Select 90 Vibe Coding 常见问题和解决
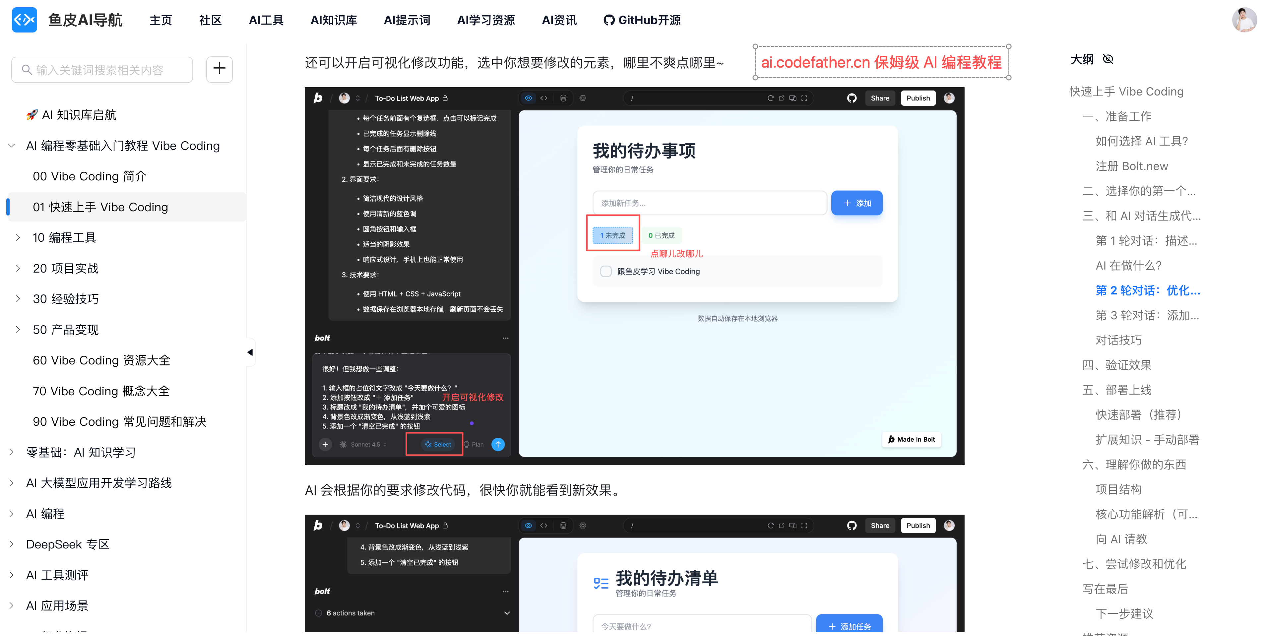The width and height of the screenshot is (1266, 636). (x=119, y=421)
